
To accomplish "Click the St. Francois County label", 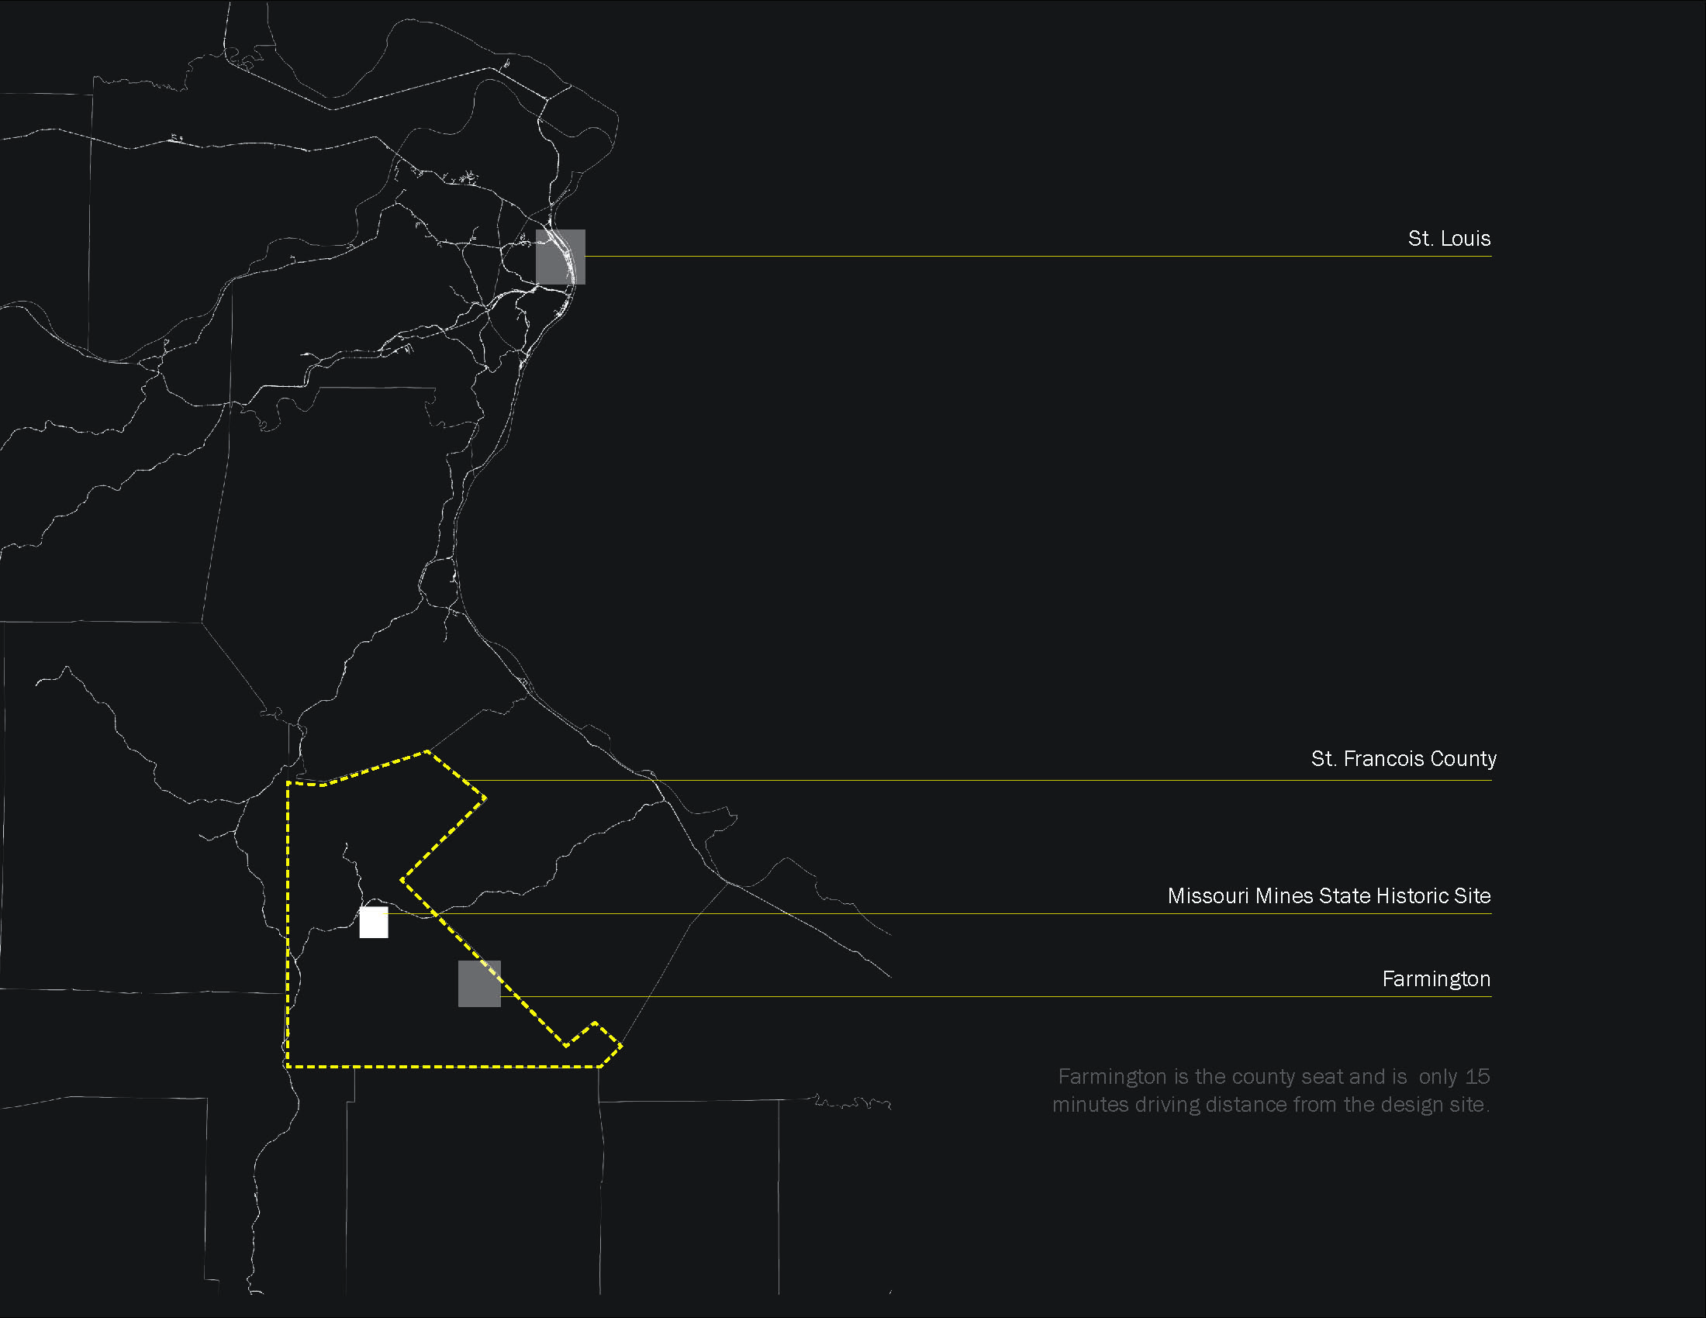I will [1404, 759].
